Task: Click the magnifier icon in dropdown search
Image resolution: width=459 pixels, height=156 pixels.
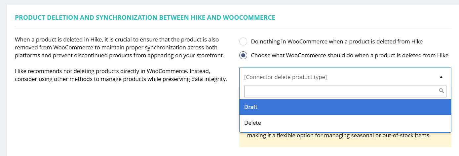Action: tap(441, 91)
